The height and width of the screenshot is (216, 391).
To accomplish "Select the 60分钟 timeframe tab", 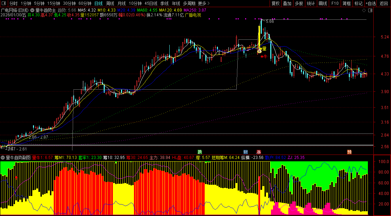I will (85, 3).
